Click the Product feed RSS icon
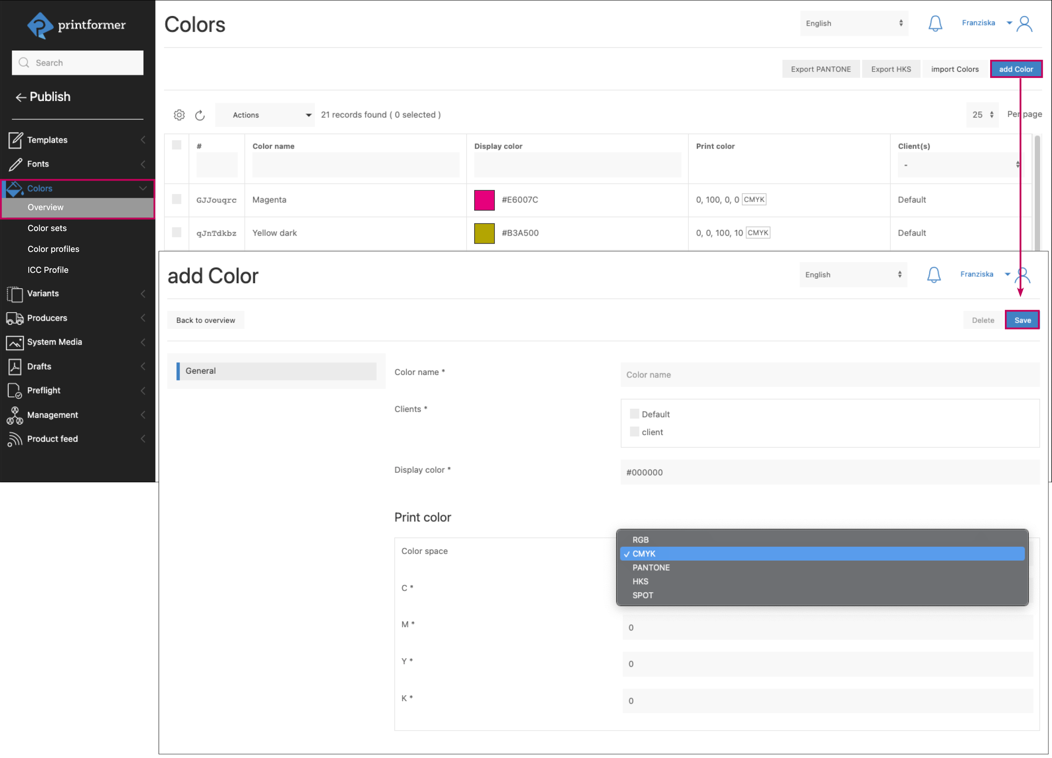 [15, 439]
